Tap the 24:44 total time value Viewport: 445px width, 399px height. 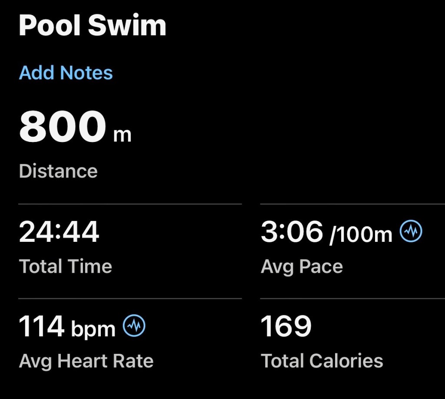[x=59, y=232]
